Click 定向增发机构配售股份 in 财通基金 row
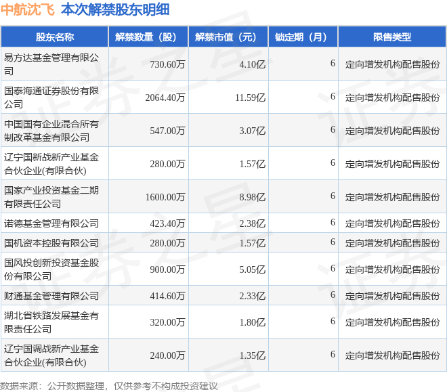The height and width of the screenshot is (392, 447). (393, 296)
